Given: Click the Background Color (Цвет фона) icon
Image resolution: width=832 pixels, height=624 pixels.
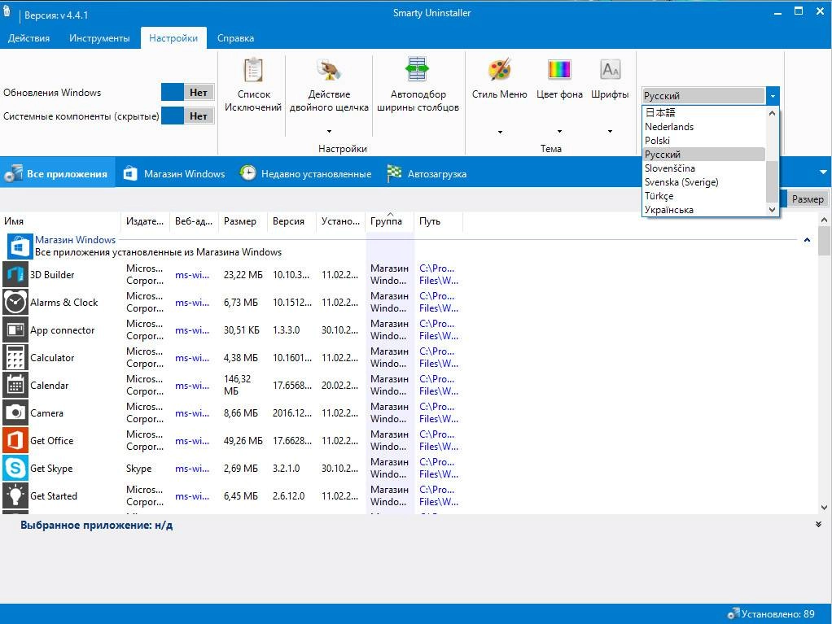Looking at the screenshot, I should 559,69.
